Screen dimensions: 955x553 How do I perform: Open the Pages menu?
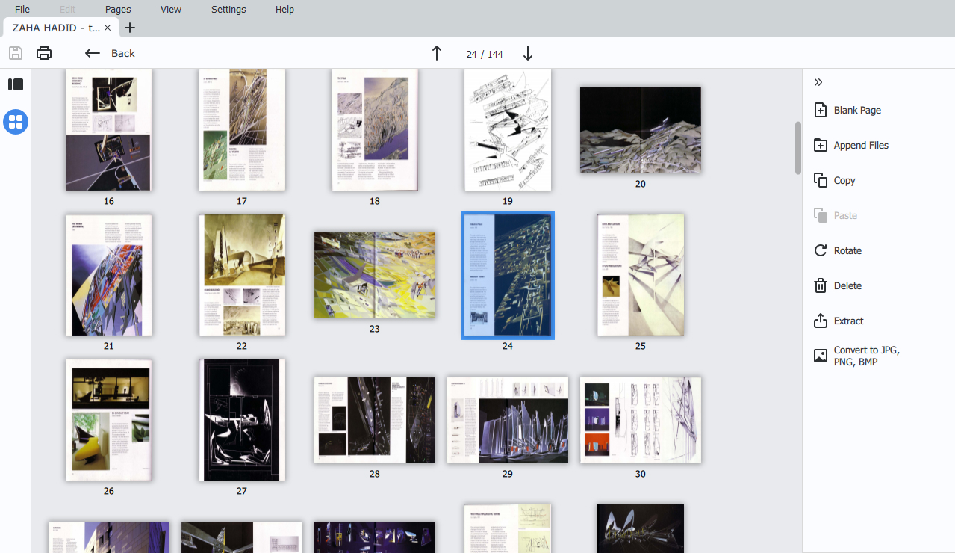coord(118,10)
